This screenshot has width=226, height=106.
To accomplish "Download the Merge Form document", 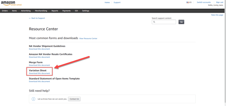I will point(39,65).
